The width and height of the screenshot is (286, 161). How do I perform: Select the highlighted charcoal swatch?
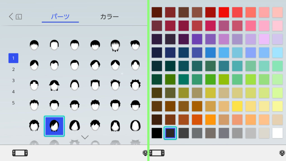pos(170,133)
